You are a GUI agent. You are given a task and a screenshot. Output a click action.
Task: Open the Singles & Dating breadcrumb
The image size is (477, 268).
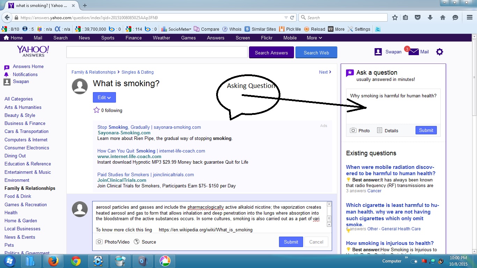tap(138, 72)
